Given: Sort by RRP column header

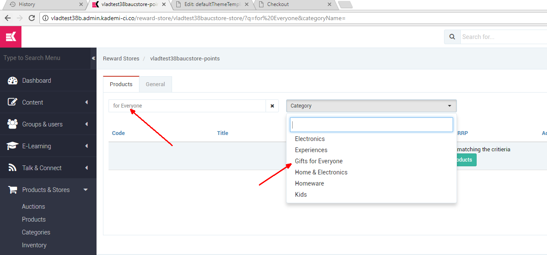Looking at the screenshot, I should tap(462, 133).
